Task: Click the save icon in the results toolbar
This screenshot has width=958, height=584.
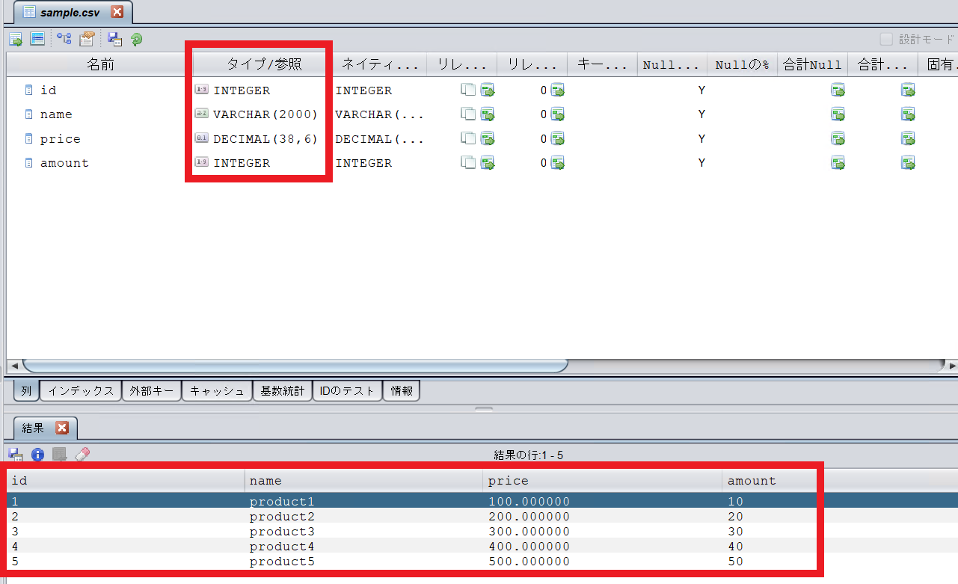Action: coord(15,455)
